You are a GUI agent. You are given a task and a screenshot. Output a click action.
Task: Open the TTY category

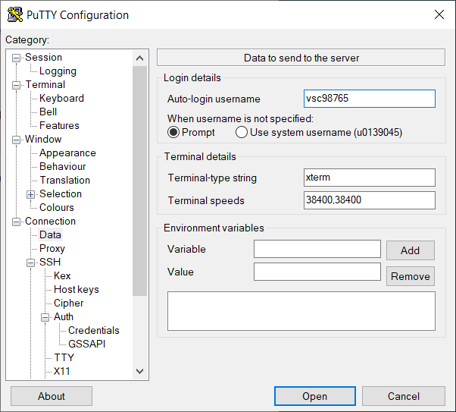64,358
